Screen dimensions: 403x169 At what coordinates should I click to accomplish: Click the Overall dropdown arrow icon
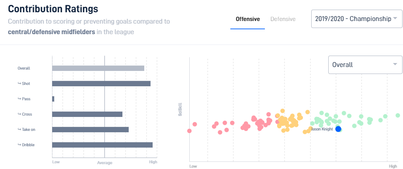[x=395, y=64]
